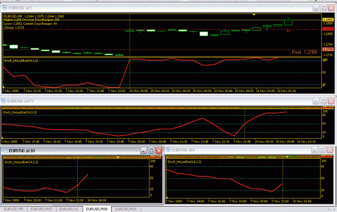This screenshot has width=337, height=212.
Task: Select the Stoch_NoLastBar(14,1,1) indicator label
Action: [x=21, y=61]
